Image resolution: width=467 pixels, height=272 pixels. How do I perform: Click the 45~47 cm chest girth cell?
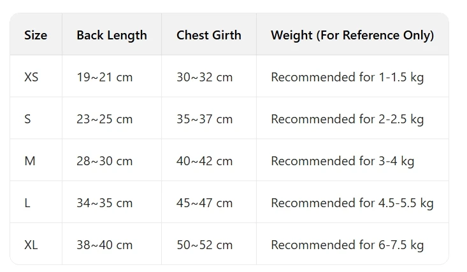(x=205, y=203)
